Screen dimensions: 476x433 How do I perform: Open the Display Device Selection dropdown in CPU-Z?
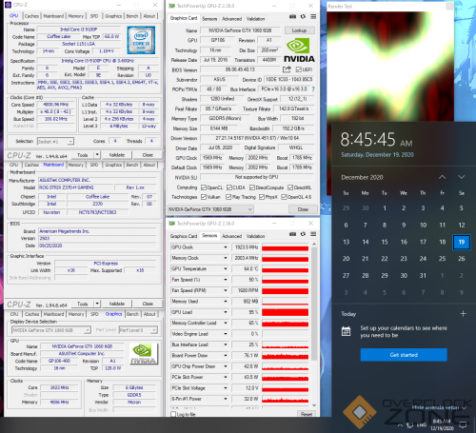click(51, 330)
